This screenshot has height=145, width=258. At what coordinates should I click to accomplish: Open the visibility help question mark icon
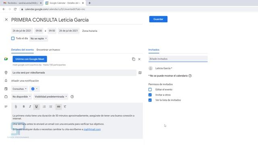pos(72,97)
